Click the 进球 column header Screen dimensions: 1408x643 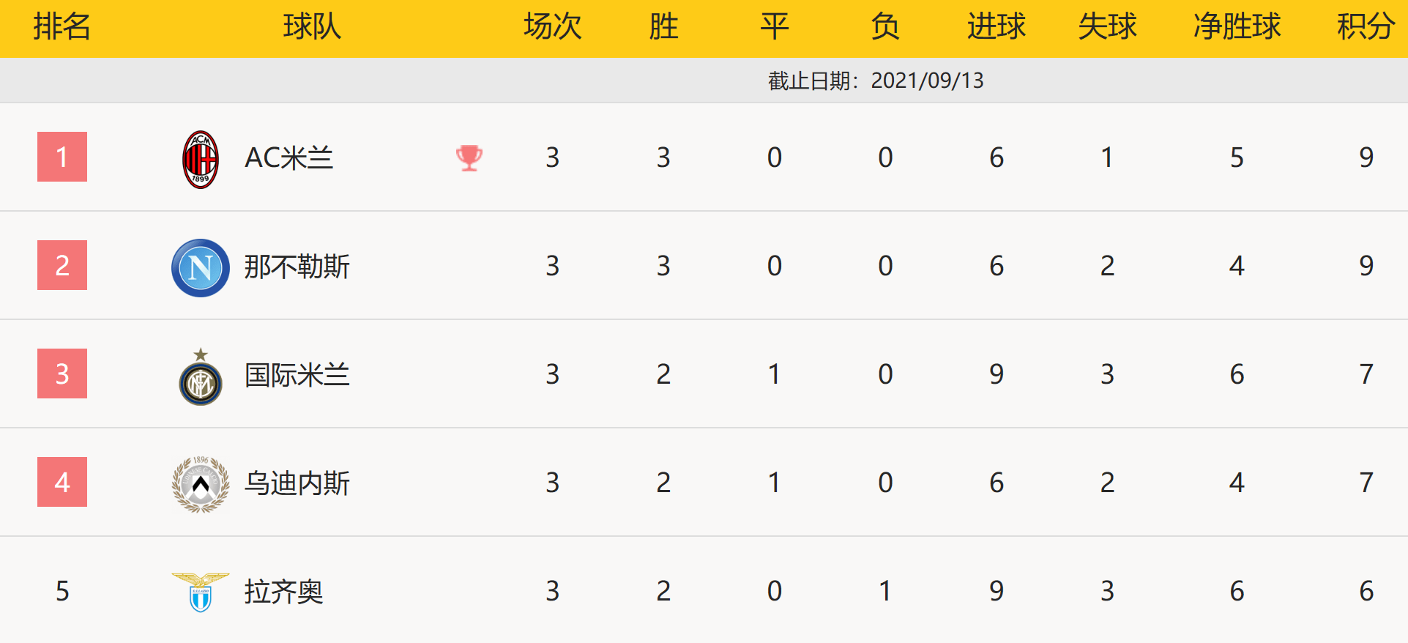click(x=996, y=27)
